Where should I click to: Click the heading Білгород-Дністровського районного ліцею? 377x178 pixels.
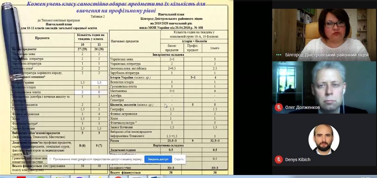171,19
